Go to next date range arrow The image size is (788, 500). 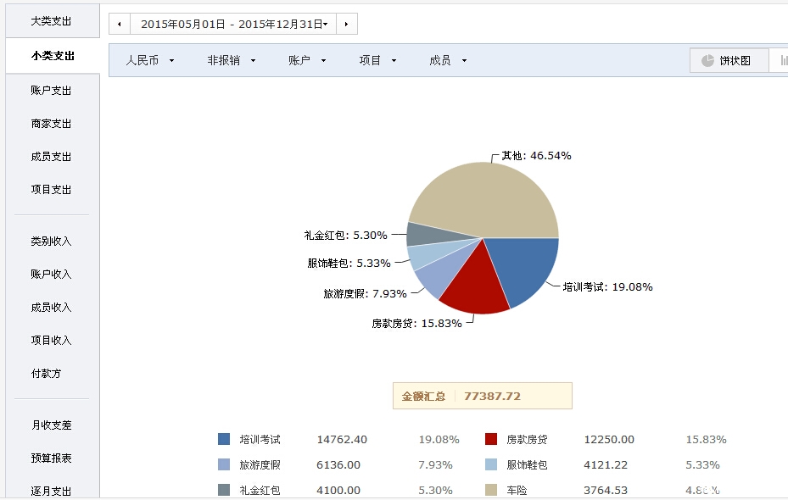tap(346, 24)
